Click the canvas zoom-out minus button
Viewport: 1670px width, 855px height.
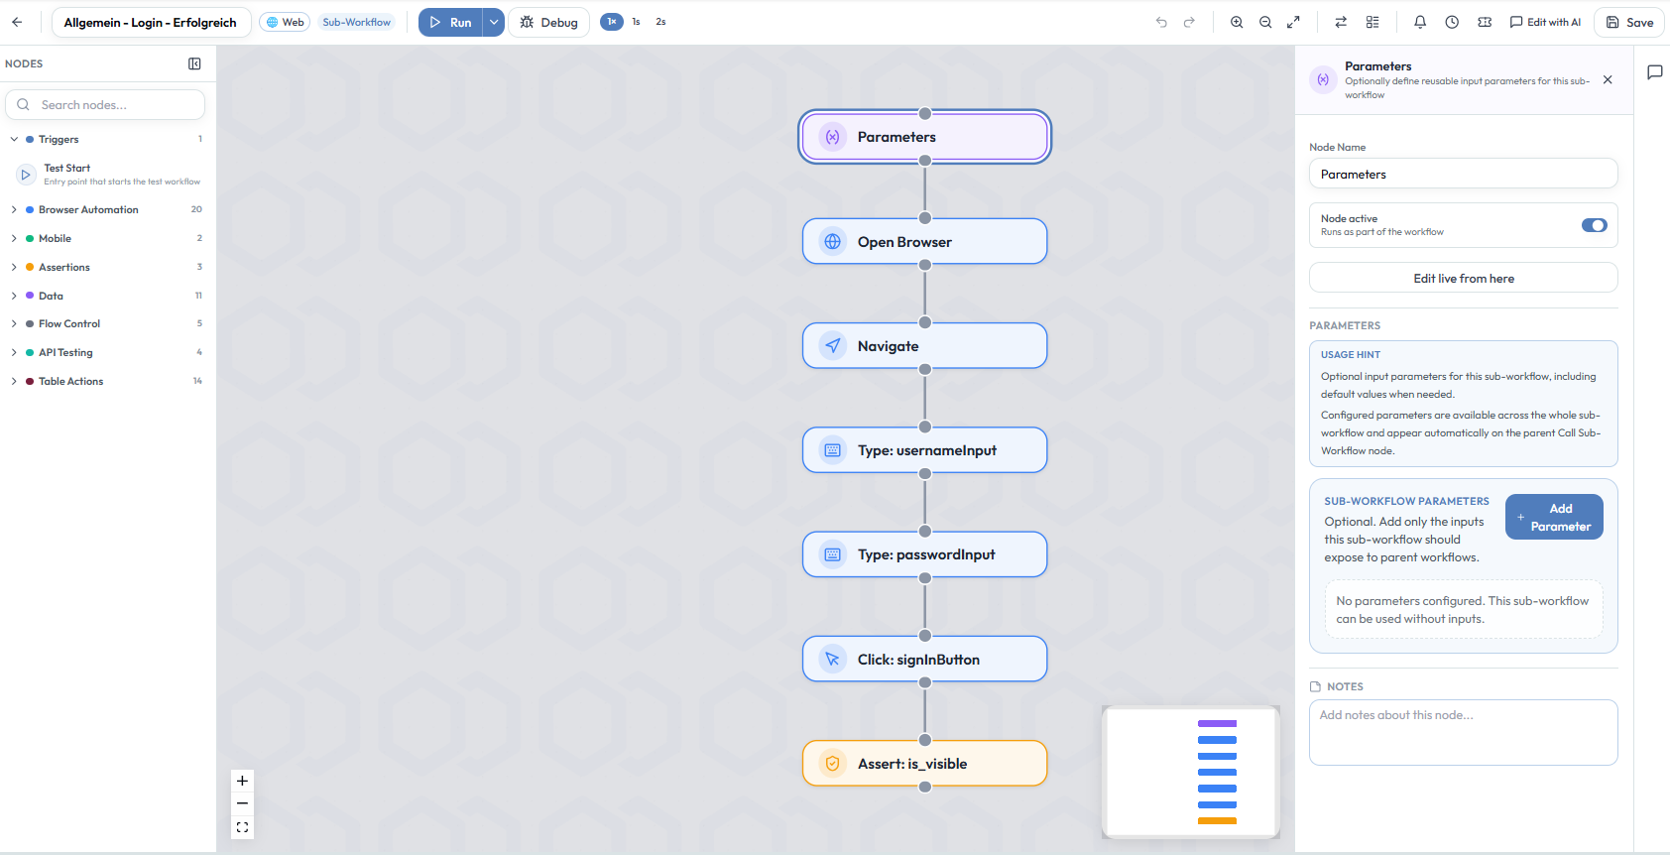(242, 803)
